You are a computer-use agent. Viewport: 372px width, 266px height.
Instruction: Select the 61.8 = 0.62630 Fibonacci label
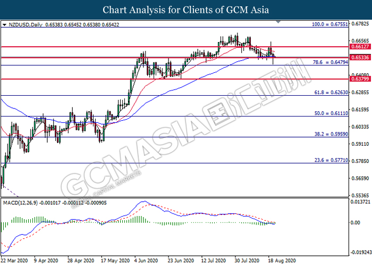point(331,93)
